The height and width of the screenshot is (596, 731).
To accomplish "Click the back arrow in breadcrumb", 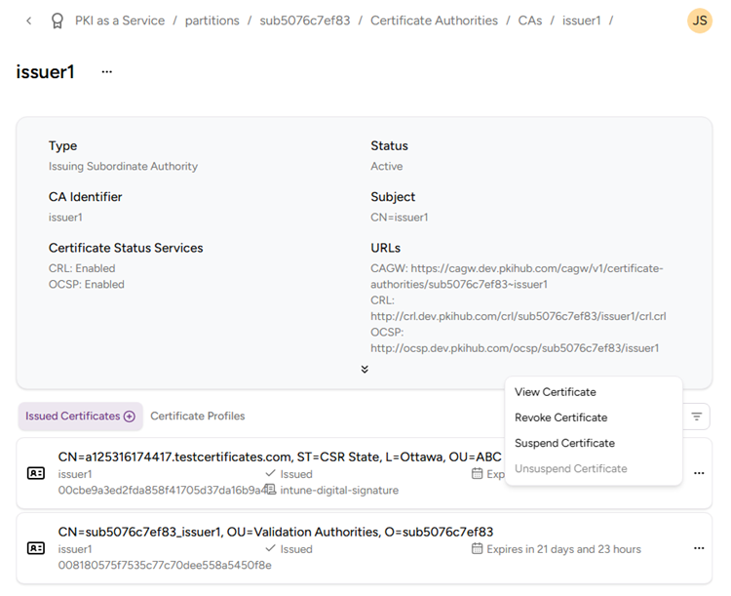I will coord(28,20).
